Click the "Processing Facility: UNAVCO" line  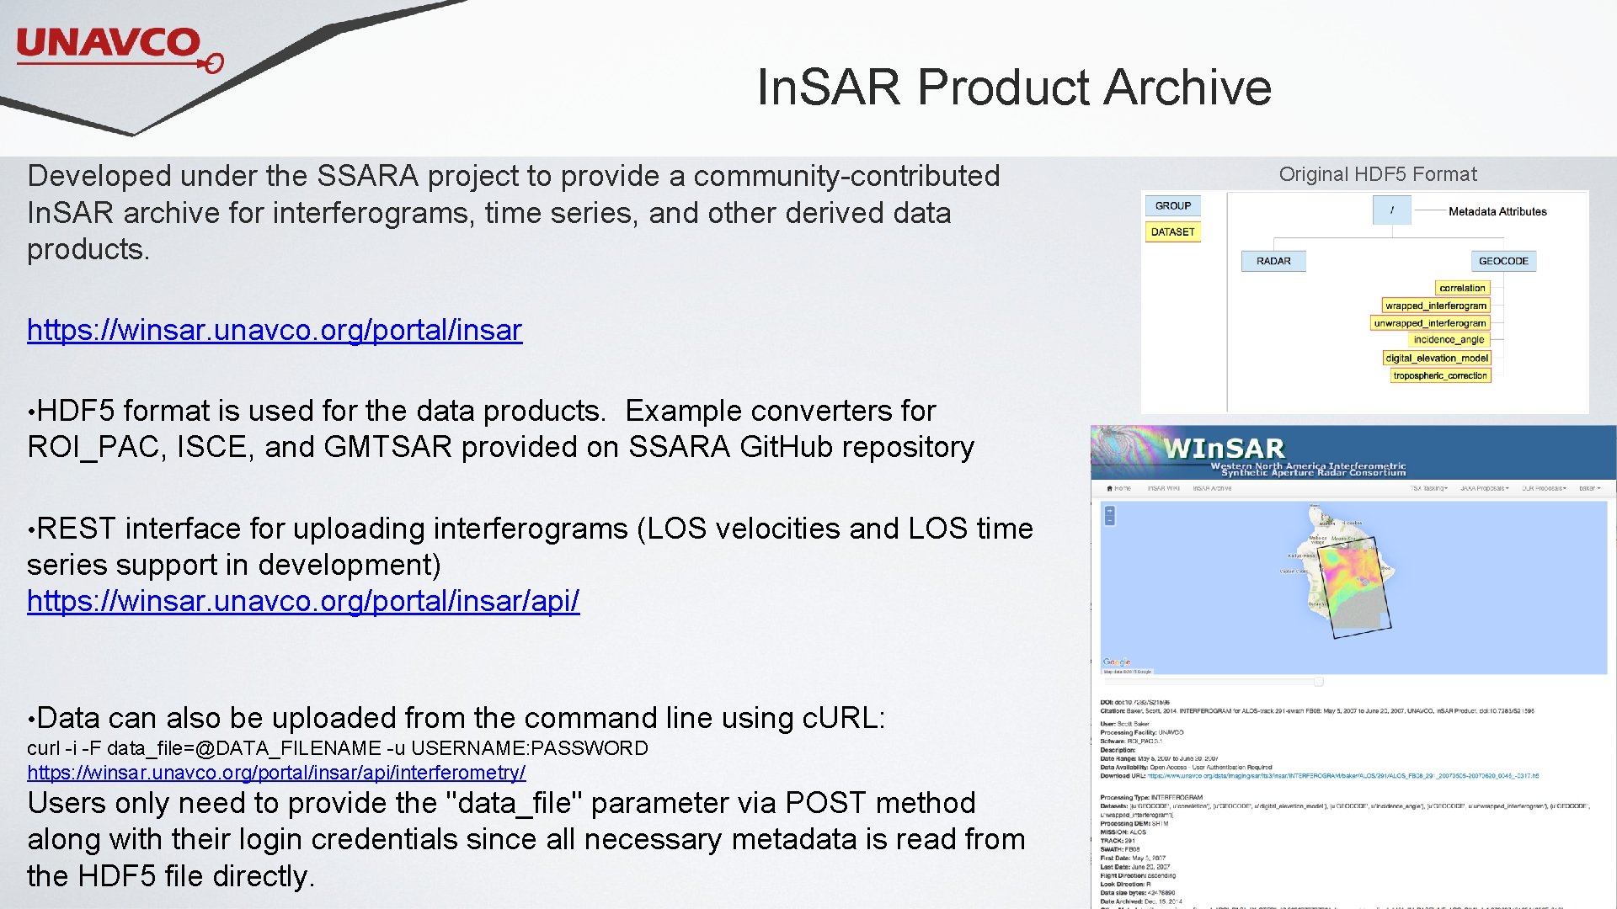pos(1142,732)
